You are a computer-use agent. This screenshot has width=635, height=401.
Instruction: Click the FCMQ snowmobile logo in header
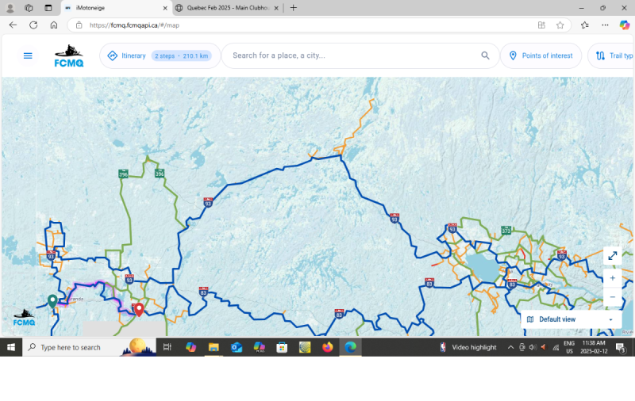click(x=69, y=55)
